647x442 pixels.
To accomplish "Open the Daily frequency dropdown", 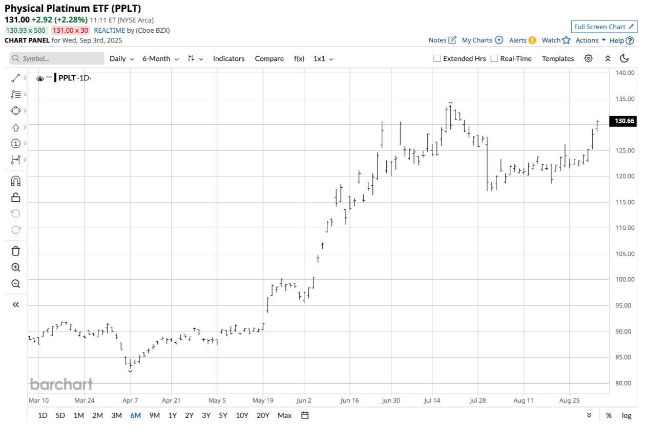I will (122, 58).
